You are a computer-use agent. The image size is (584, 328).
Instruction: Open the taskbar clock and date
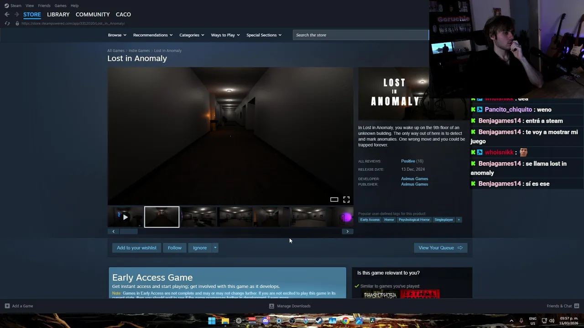[x=568, y=321]
